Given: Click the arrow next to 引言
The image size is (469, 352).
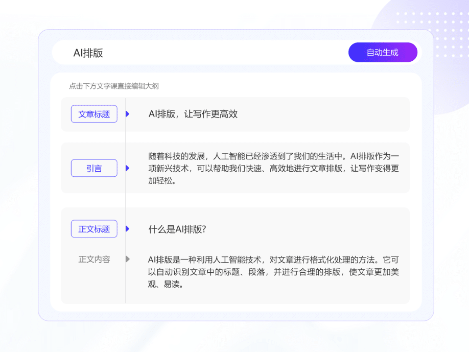Looking at the screenshot, I should pyautogui.click(x=127, y=168).
